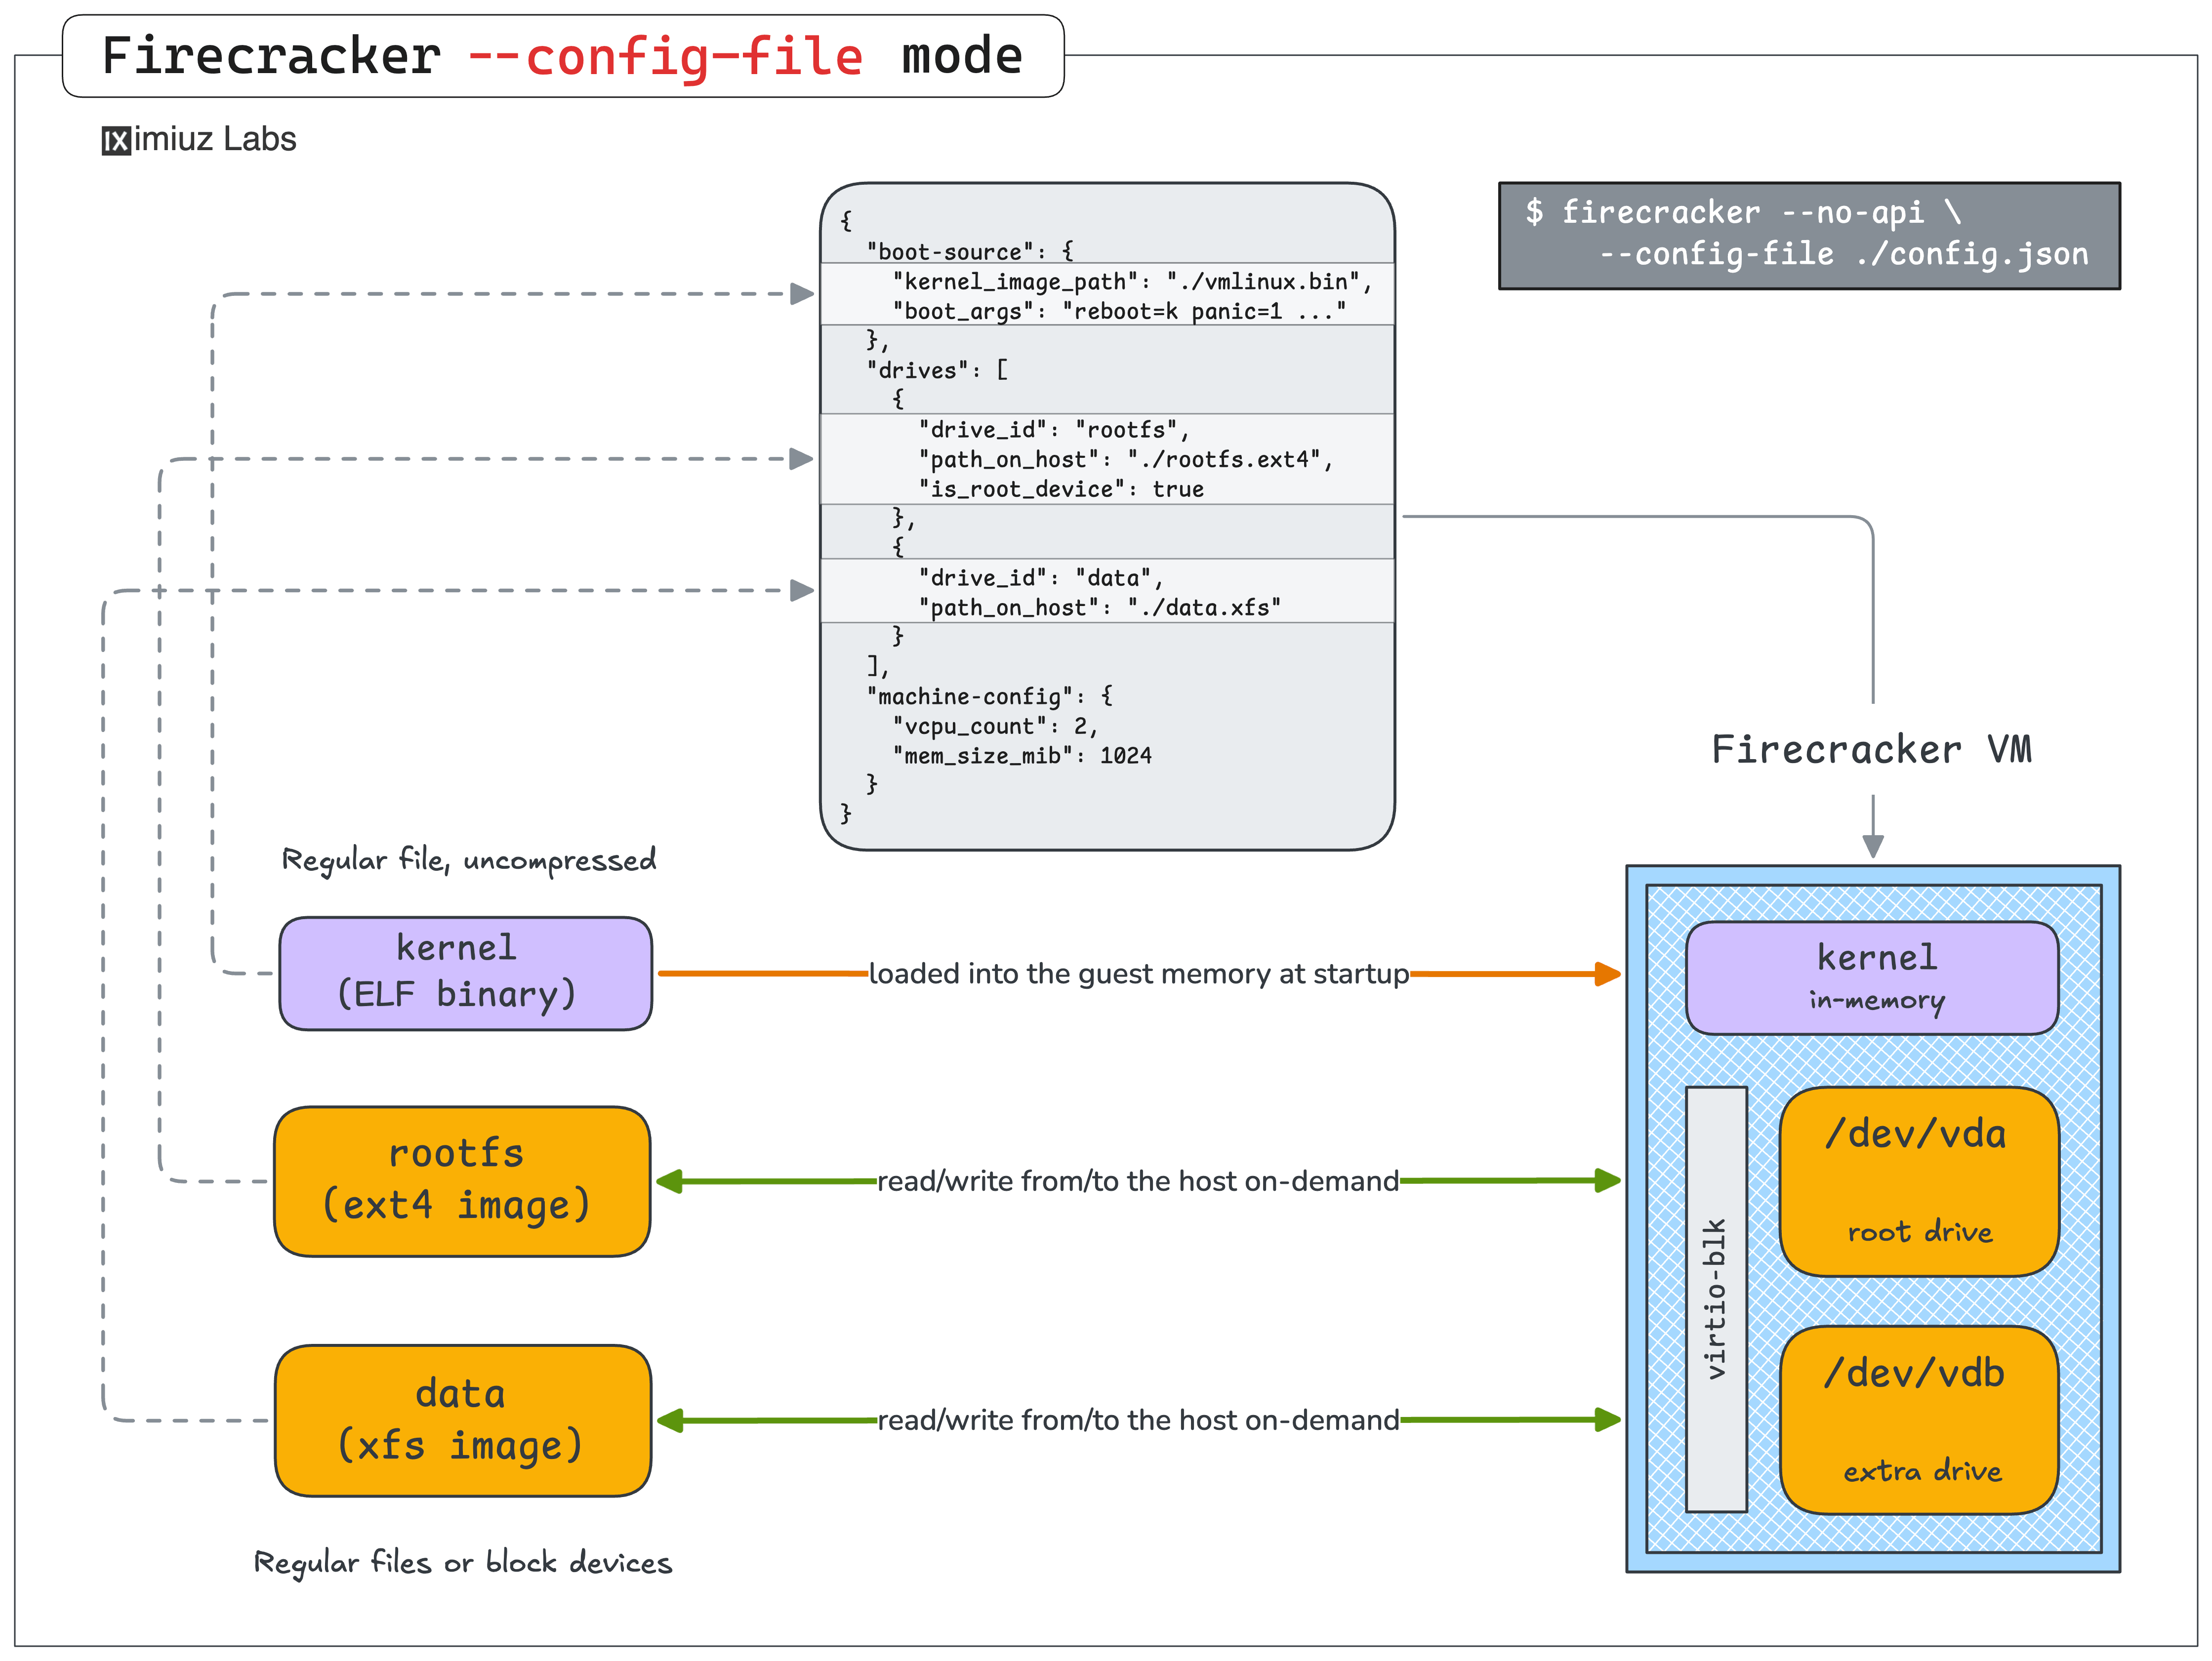2212x1661 pixels.
Task: Click the /dev/vdb extra drive box
Action: click(1919, 1420)
